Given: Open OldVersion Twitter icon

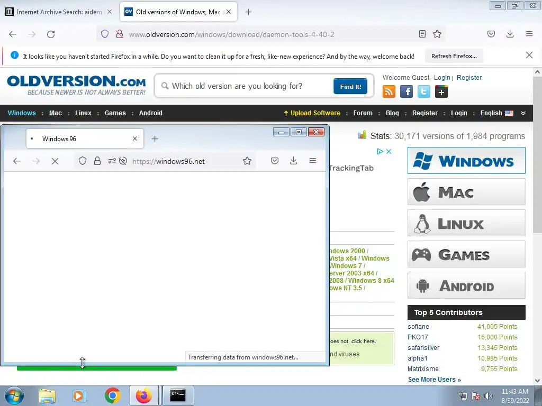Looking at the screenshot, I should click(x=424, y=91).
